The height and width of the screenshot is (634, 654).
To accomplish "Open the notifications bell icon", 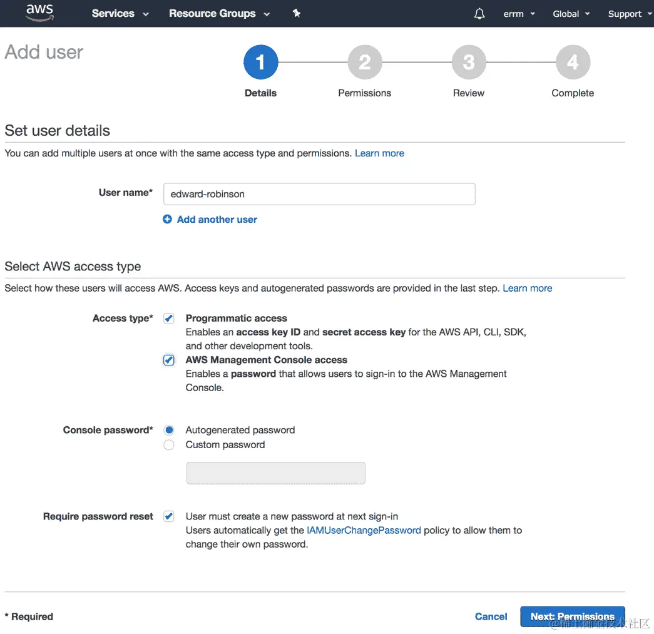I will (479, 14).
